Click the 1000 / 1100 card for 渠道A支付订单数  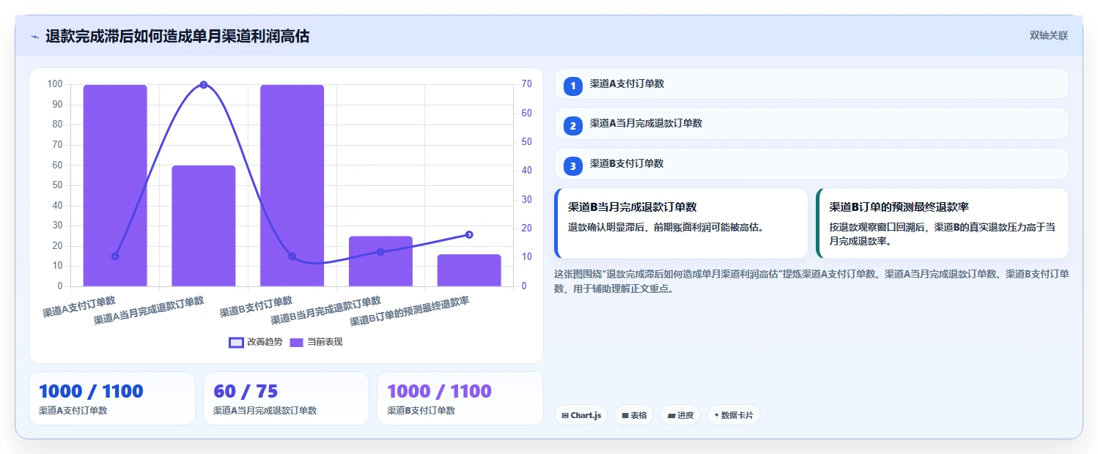[x=112, y=398]
